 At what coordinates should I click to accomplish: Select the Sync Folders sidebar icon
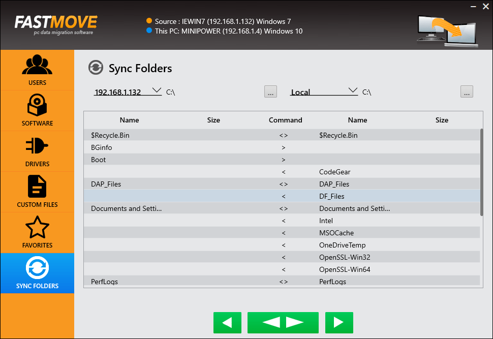37,268
